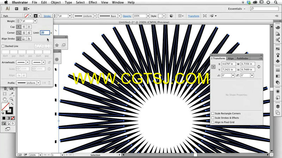Open the Object menu
Screen dimensions: 282x158
point(56,2)
